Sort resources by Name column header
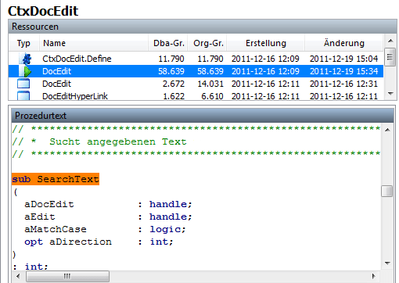The height and width of the screenshot is (283, 399). pos(94,43)
